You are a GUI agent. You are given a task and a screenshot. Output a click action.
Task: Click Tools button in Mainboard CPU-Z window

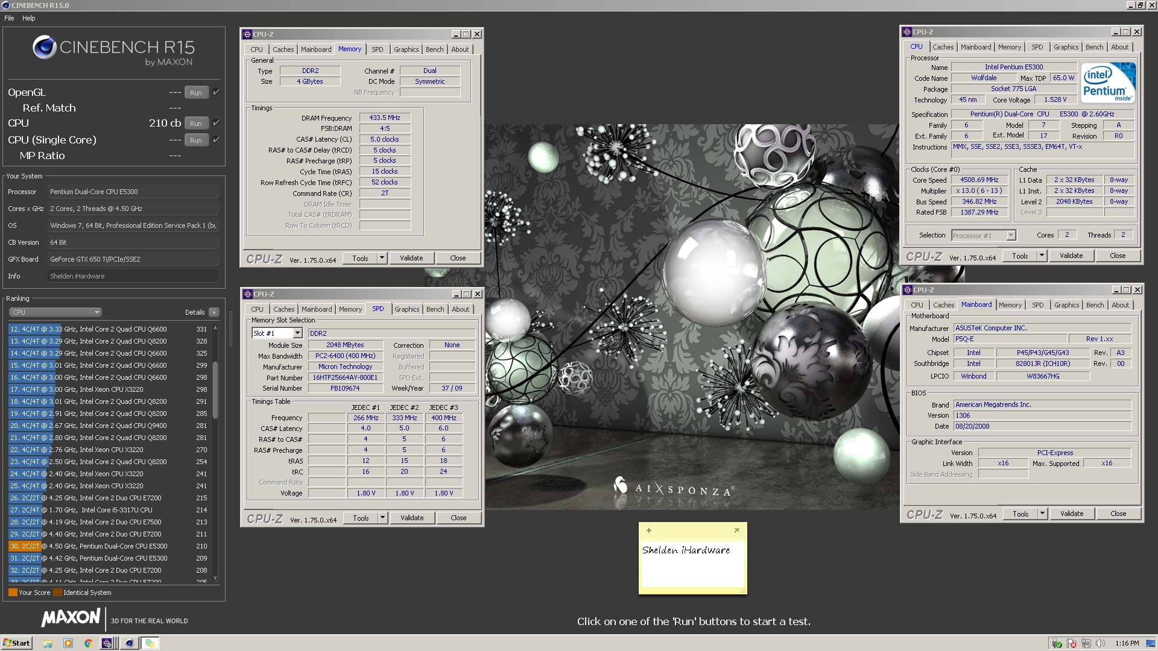1020,514
